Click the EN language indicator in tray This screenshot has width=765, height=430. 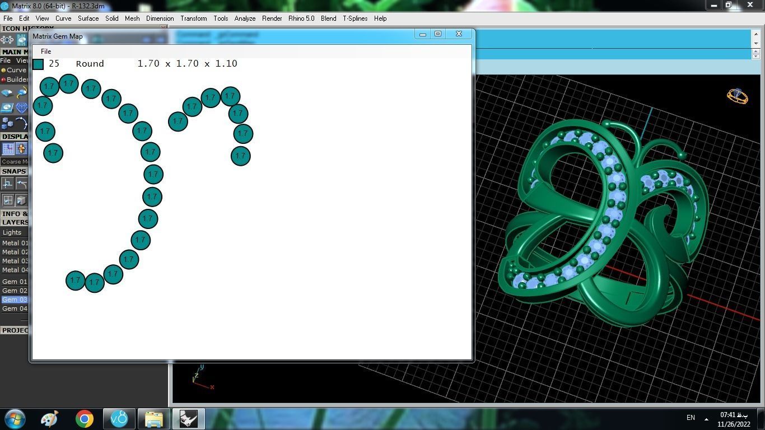691,418
